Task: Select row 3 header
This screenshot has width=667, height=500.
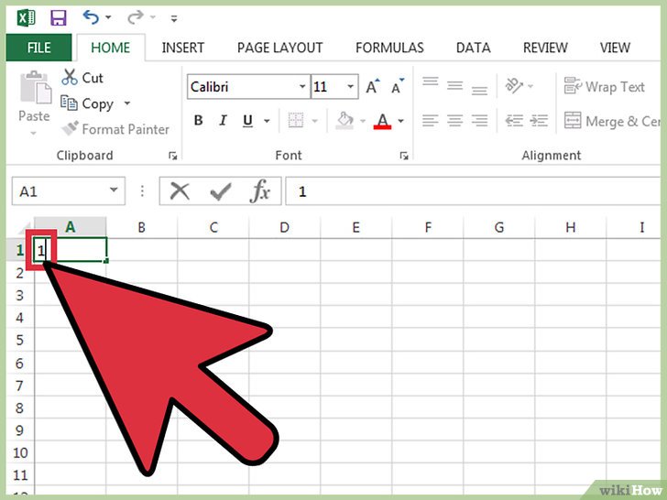Action: (20, 295)
